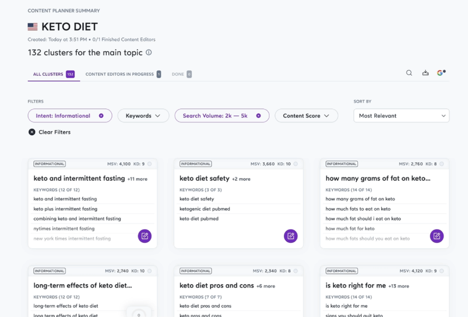Click +2 more on keto diet safety
The height and width of the screenshot is (317, 468).
click(241, 179)
